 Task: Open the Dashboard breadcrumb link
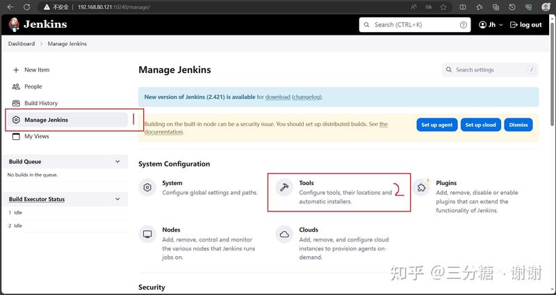click(22, 44)
